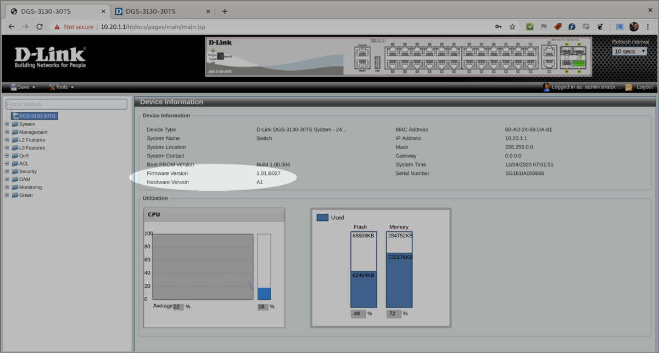The height and width of the screenshot is (353, 659).
Task: Open the Refresh Interval dropdown
Action: click(x=629, y=52)
